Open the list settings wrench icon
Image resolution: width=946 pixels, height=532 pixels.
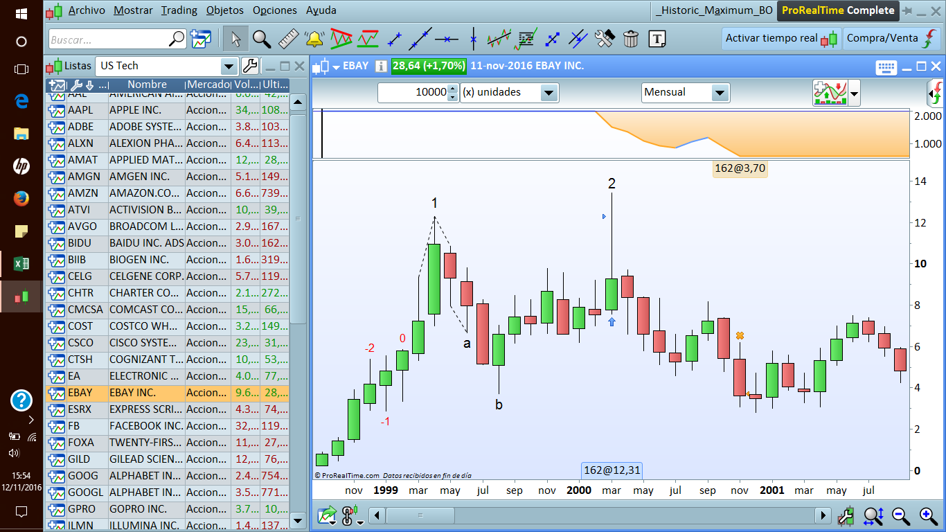pyautogui.click(x=249, y=66)
